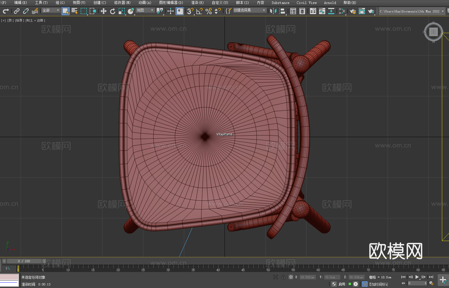449x288 pixels.
Task: Open the Material Editor icon
Action: point(342,11)
